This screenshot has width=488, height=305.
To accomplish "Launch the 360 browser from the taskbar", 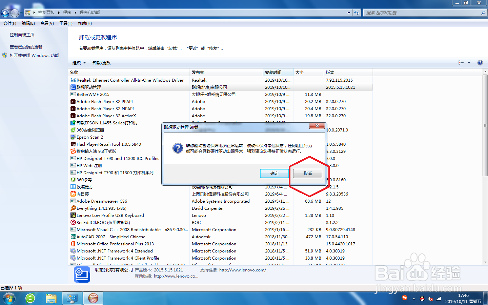I will click(x=30, y=298).
